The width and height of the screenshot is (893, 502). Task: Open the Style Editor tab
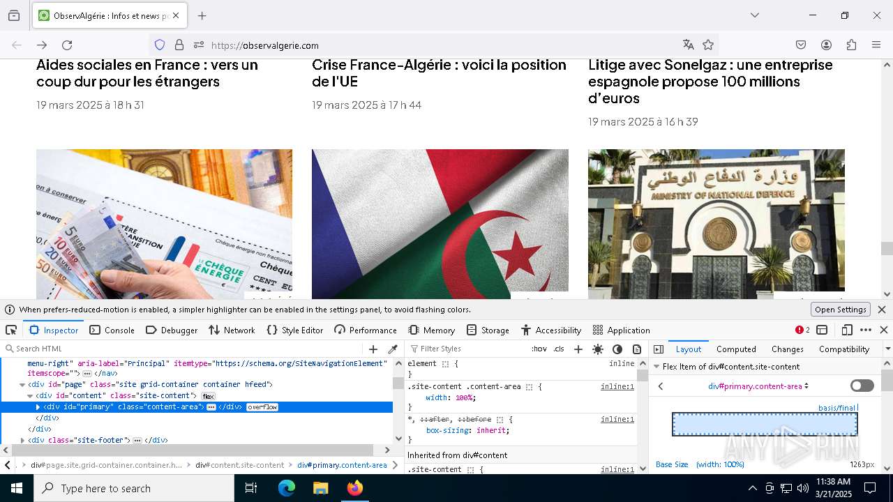(x=295, y=330)
